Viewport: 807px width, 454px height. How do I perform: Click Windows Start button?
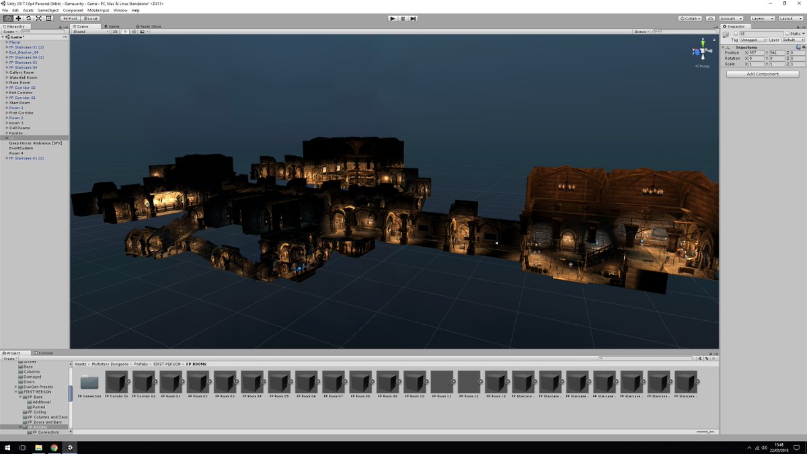[x=7, y=447]
